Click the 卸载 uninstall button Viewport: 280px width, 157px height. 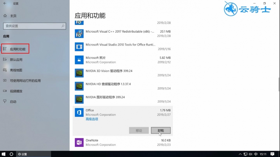coord(161,130)
